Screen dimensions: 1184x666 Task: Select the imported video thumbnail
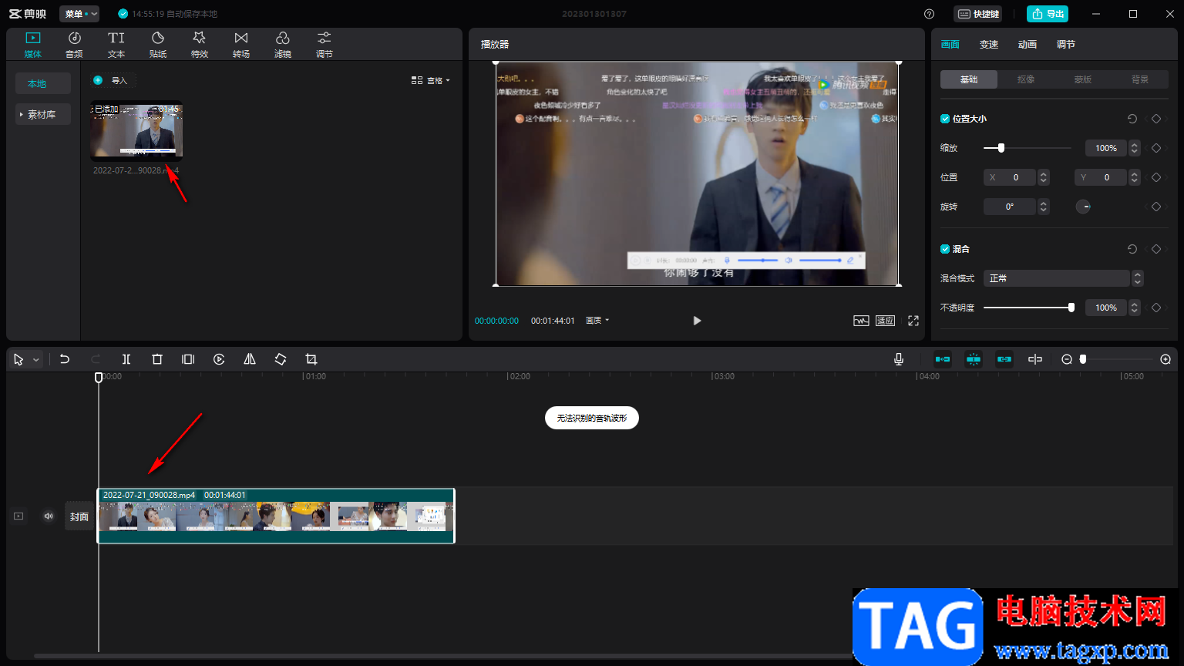tap(136, 129)
